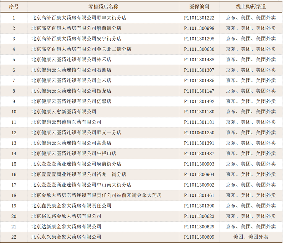Click insurance code P11011301147
This screenshot has height=243, width=283.
199,91
